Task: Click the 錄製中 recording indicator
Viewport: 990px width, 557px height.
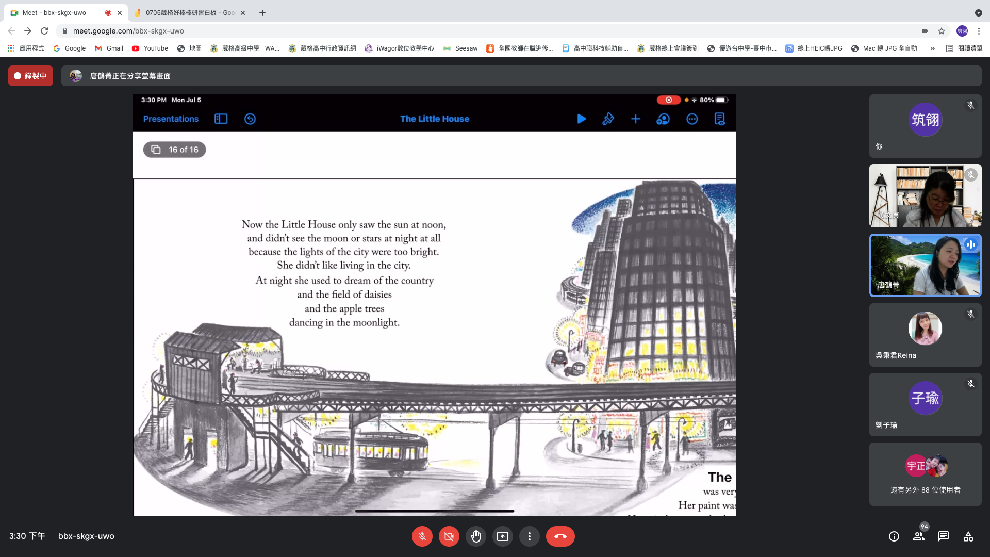Action: click(30, 76)
